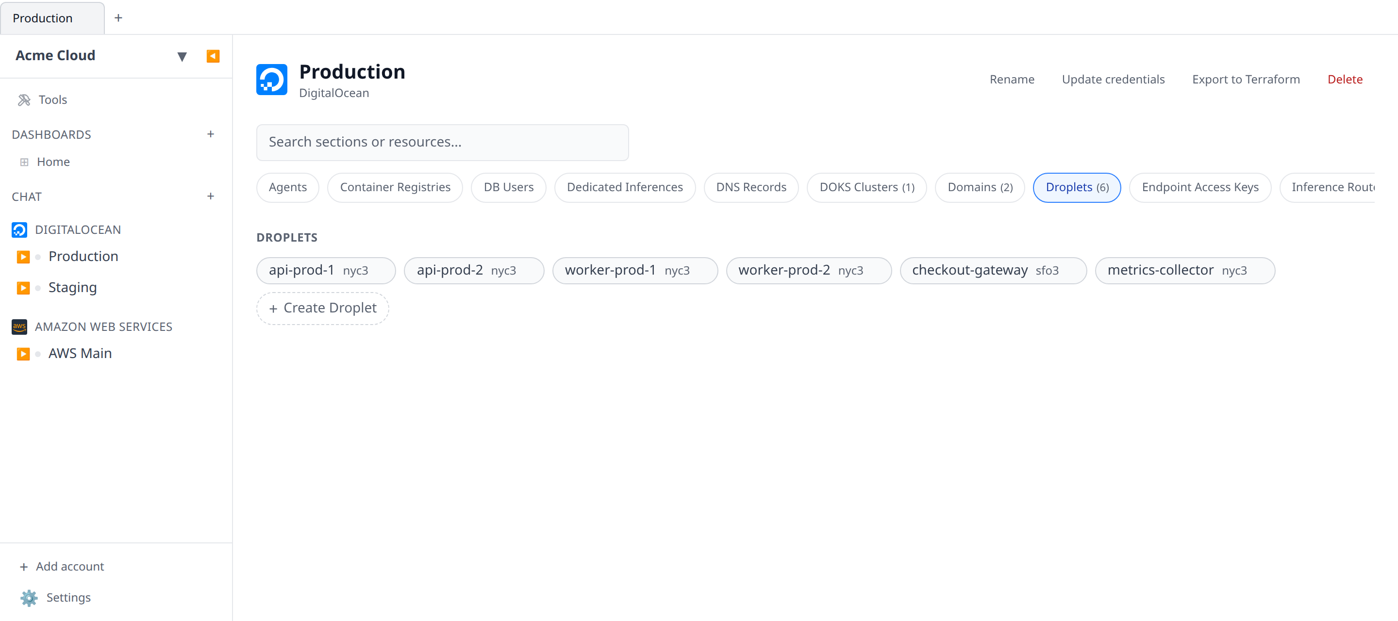Expand the Staging account arrow
The height and width of the screenshot is (621, 1398).
(x=23, y=287)
